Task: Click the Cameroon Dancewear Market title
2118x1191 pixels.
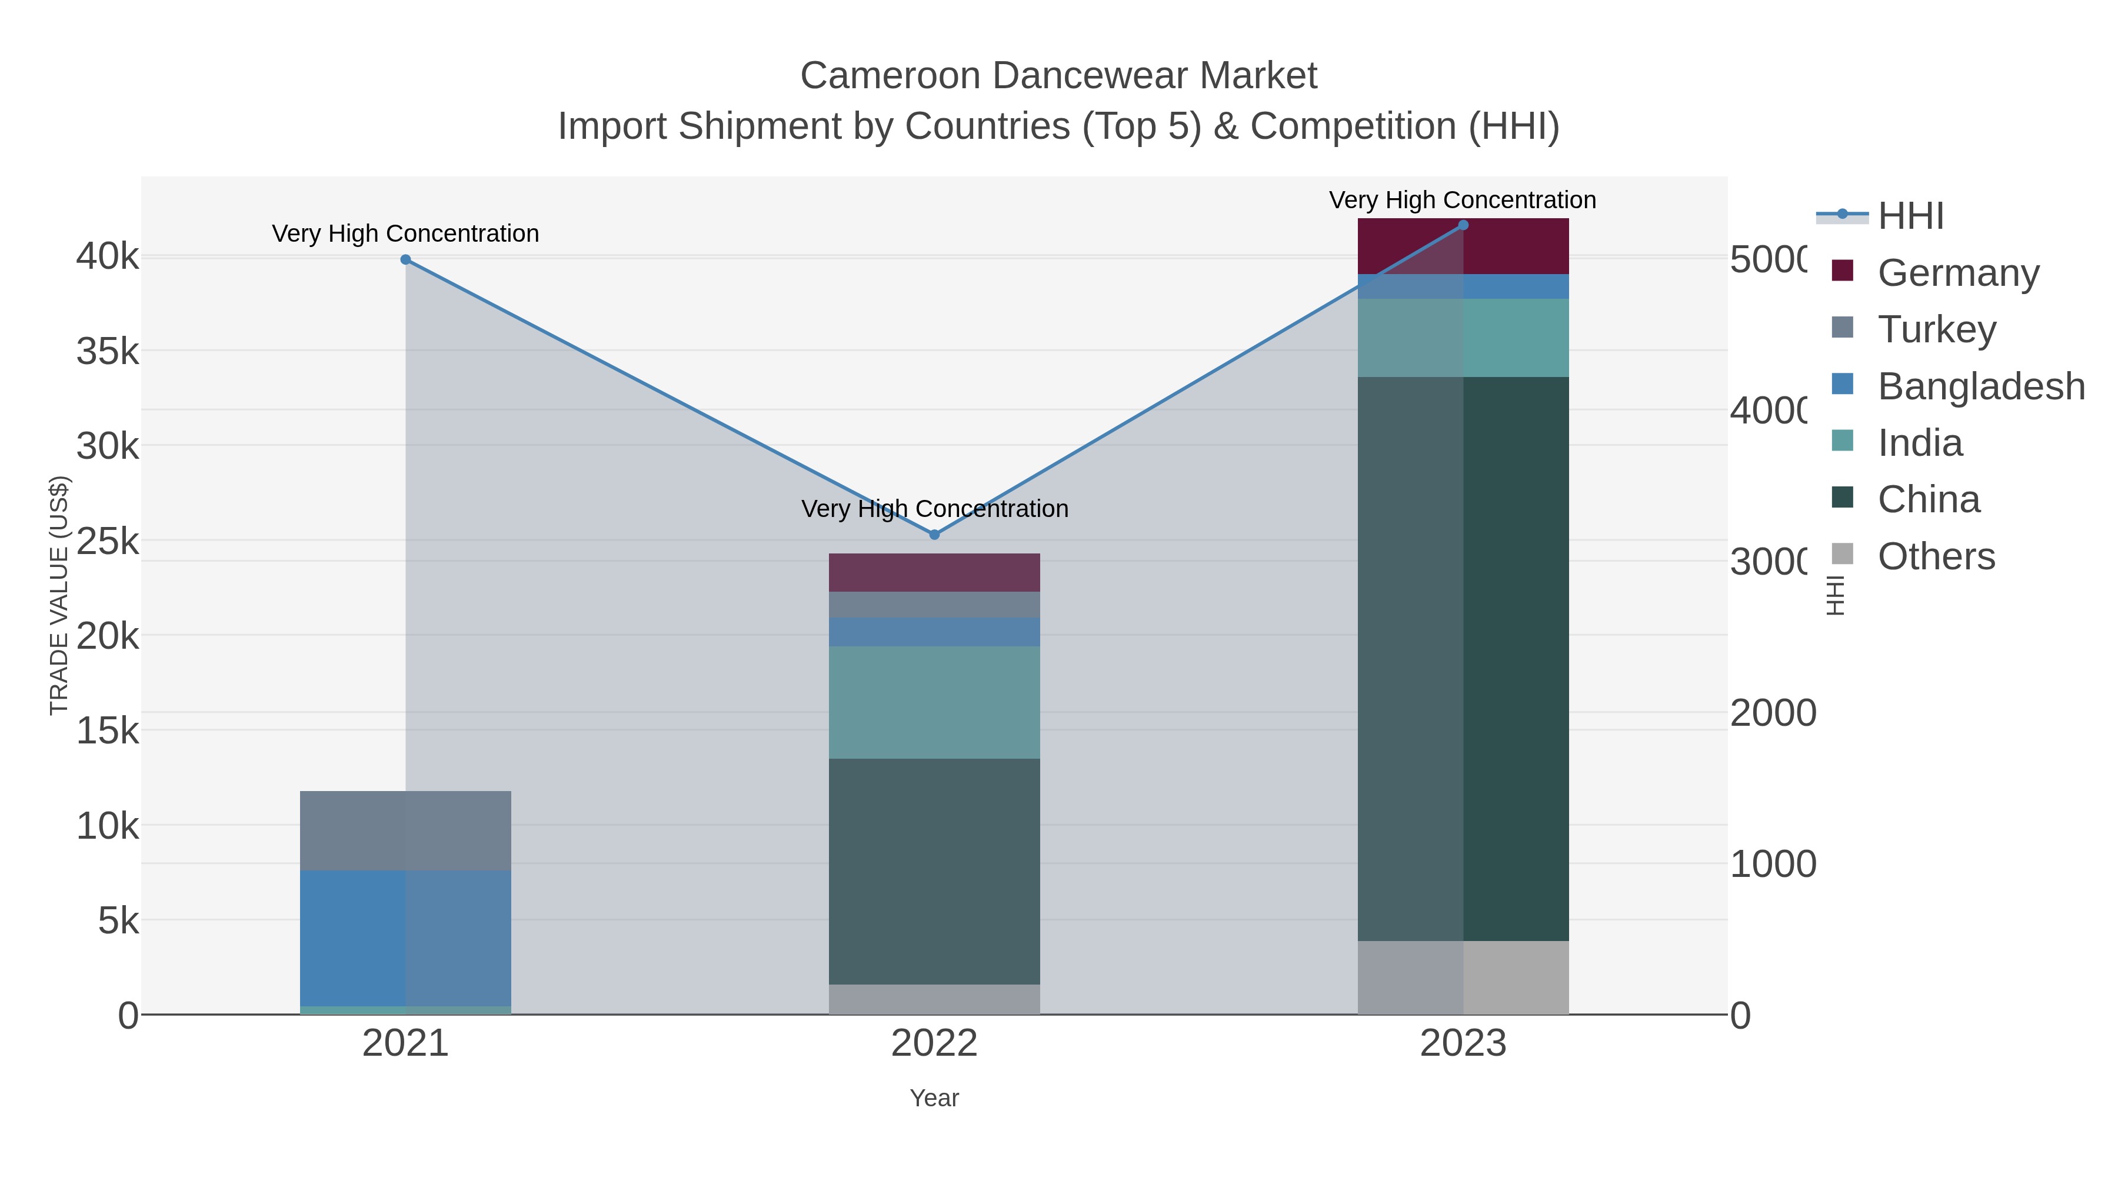Action: tap(1058, 76)
